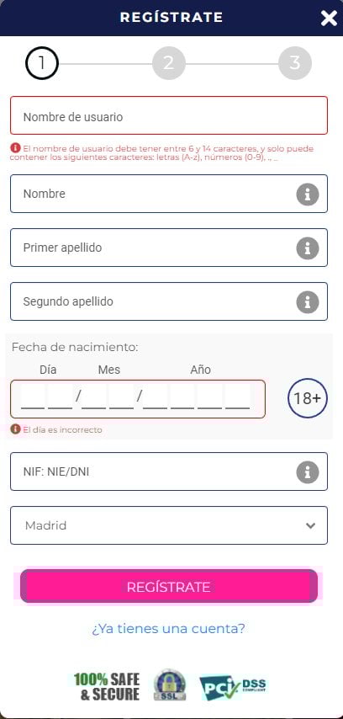This screenshot has width=343, height=719.
Task: Go to registration step 1
Action: tap(42, 63)
